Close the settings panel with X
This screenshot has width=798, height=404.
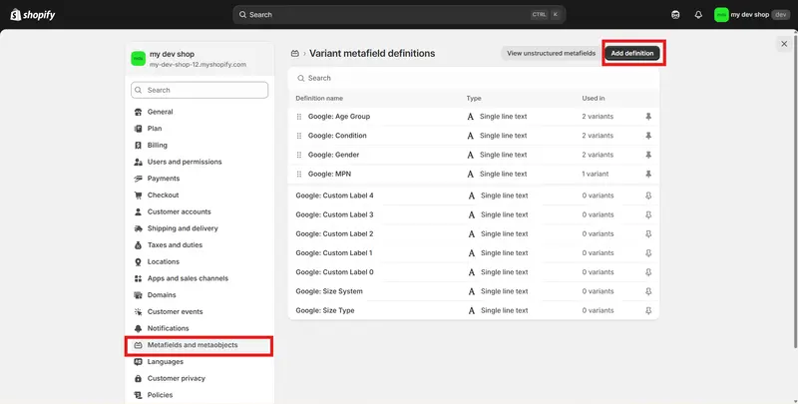pyautogui.click(x=784, y=44)
